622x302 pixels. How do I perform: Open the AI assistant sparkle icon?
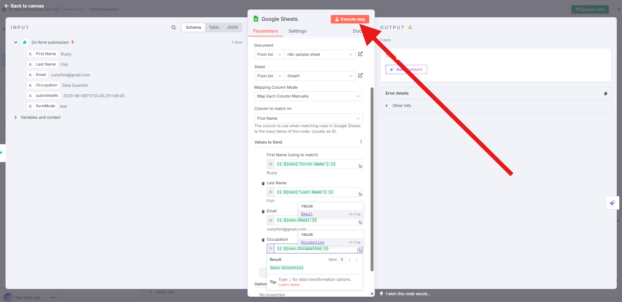point(613,203)
